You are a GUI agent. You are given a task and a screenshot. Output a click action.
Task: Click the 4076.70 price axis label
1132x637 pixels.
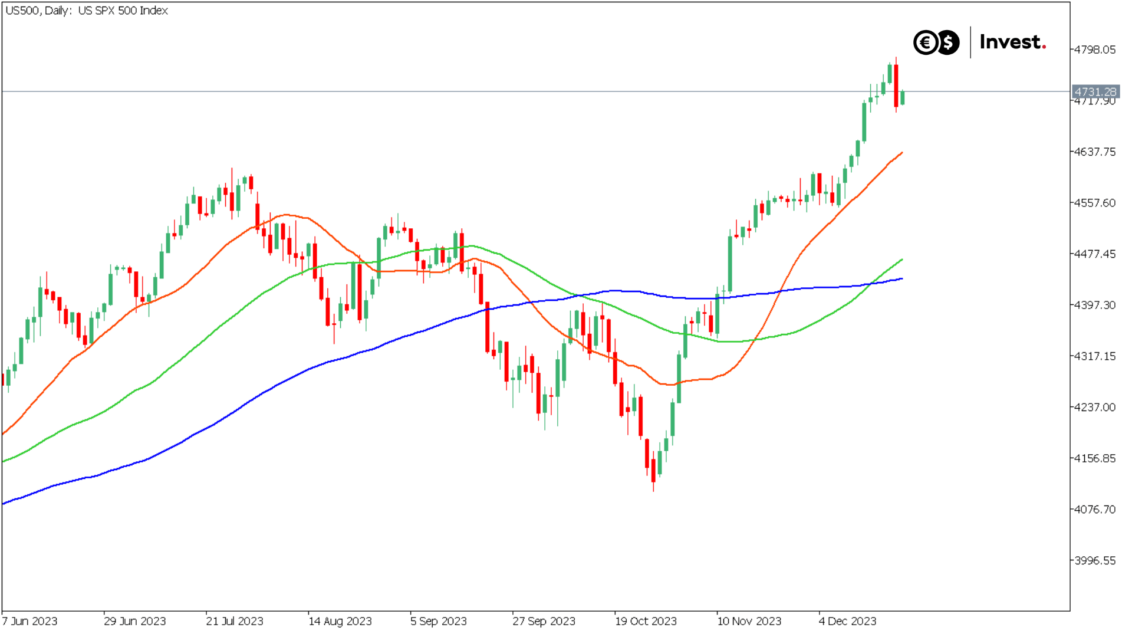tap(1095, 509)
